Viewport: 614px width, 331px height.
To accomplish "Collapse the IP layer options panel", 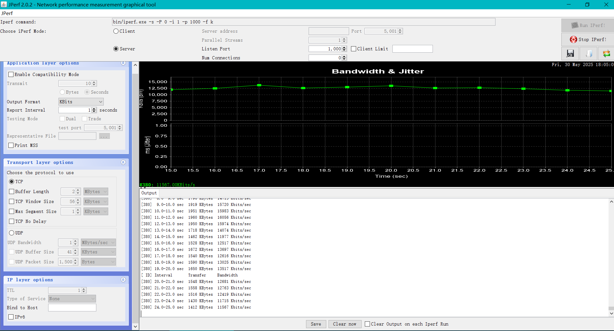I will 123,280.
